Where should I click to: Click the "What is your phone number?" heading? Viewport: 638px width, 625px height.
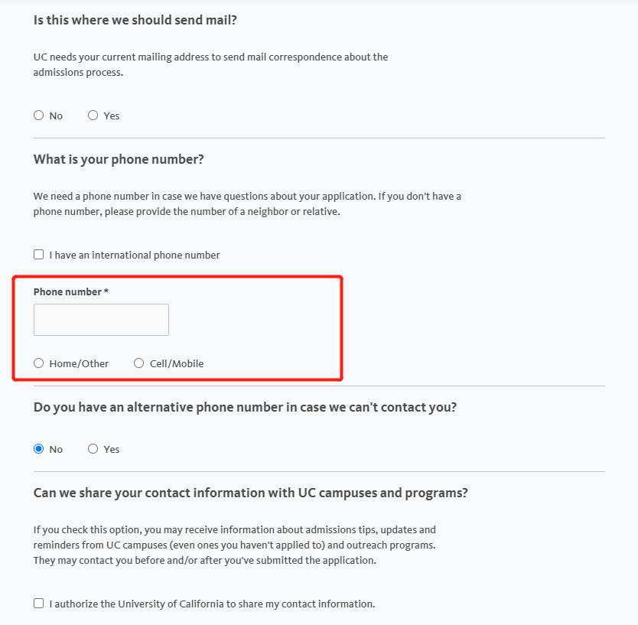coord(119,160)
